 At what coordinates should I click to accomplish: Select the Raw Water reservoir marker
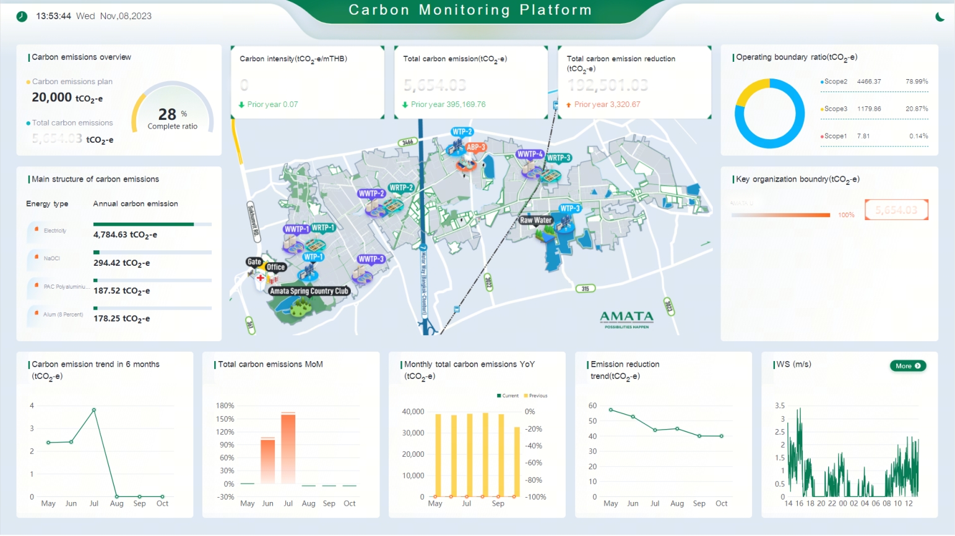click(x=535, y=220)
